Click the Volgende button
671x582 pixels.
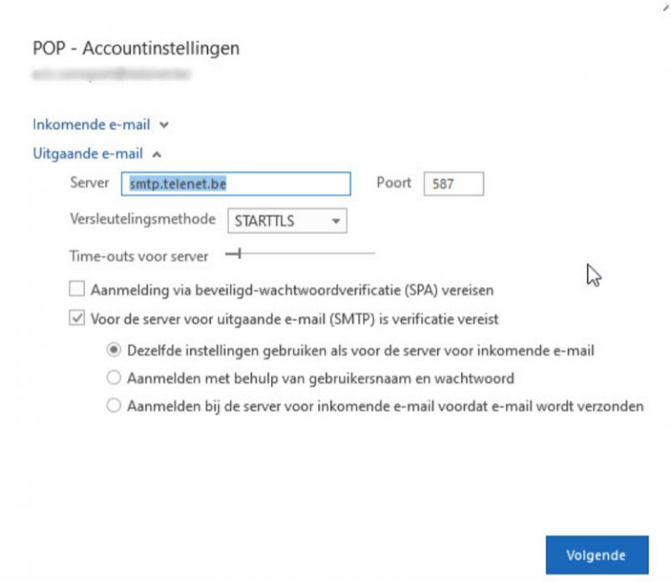point(596,554)
